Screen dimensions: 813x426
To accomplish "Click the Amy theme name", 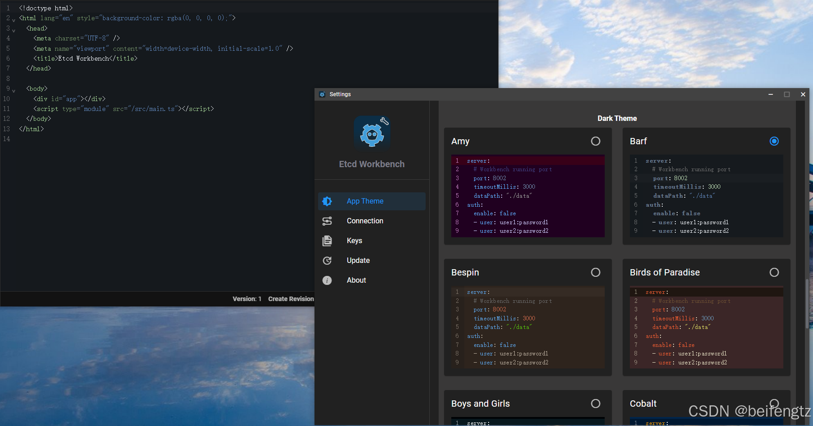I will [x=460, y=141].
